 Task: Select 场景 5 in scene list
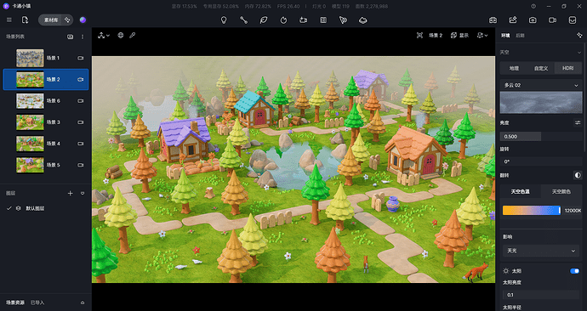click(x=46, y=165)
